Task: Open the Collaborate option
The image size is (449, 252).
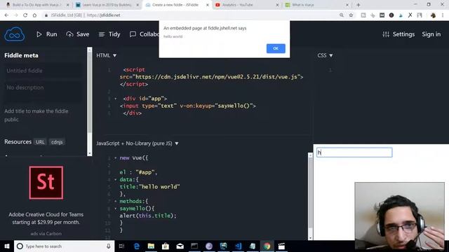Action: tap(144, 34)
